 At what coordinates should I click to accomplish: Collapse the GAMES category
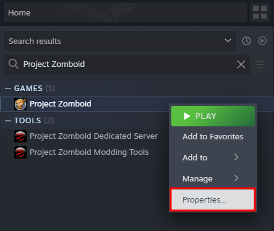[8, 89]
